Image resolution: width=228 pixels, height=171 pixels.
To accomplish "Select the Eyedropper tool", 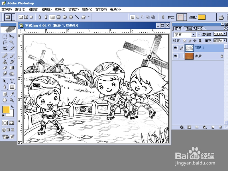I will (x=12, y=94).
